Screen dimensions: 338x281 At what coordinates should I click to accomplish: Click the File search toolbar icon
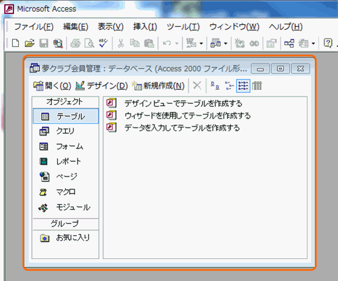point(58,43)
